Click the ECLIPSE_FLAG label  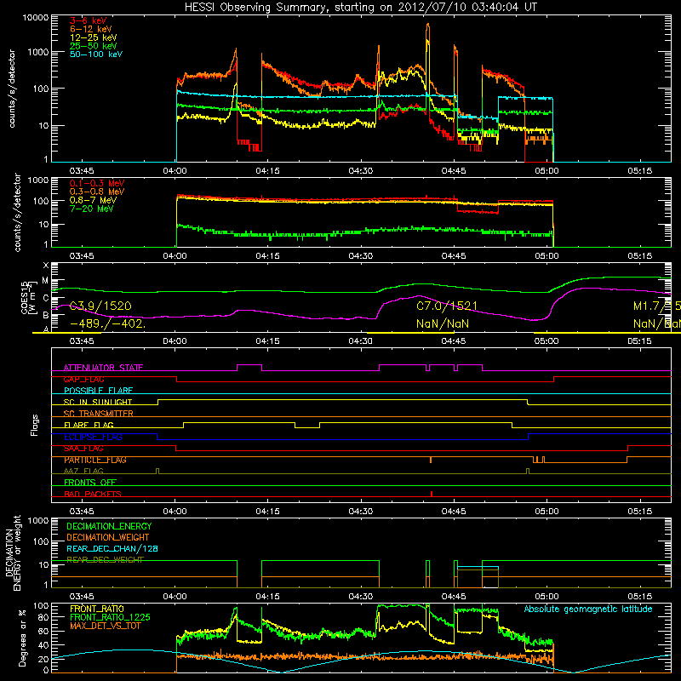point(94,437)
